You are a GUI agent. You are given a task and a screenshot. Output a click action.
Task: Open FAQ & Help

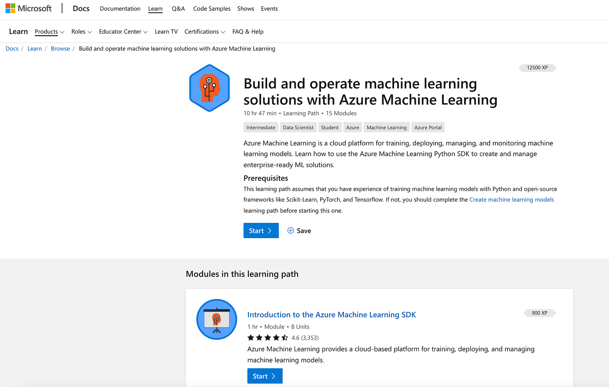248,32
